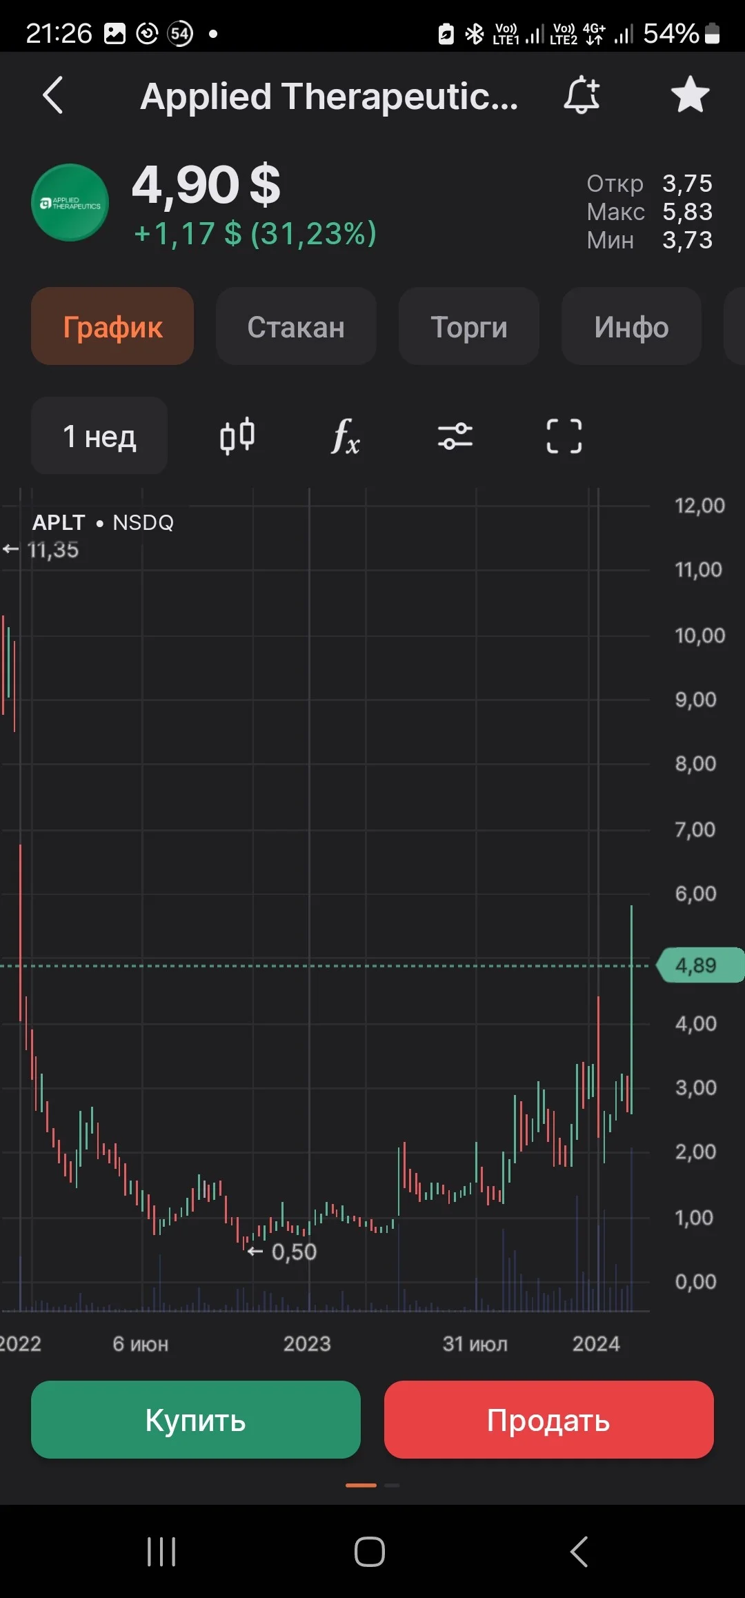This screenshot has width=745, height=1598.
Task: Toggle the favorite star for this stock
Action: click(x=691, y=95)
